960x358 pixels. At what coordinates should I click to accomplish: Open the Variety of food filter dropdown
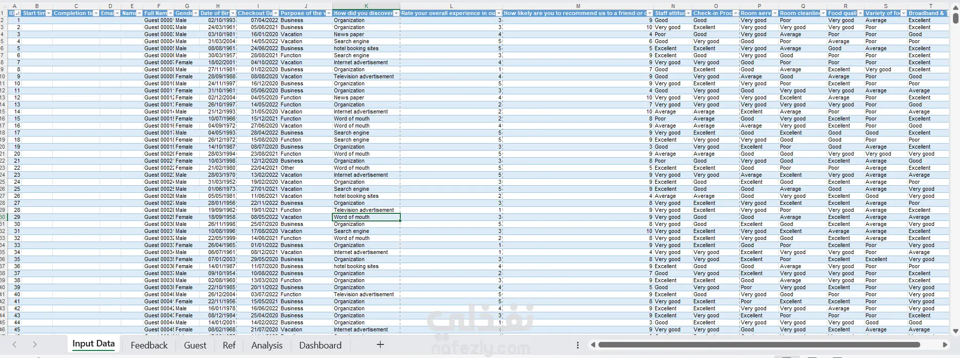click(x=904, y=13)
